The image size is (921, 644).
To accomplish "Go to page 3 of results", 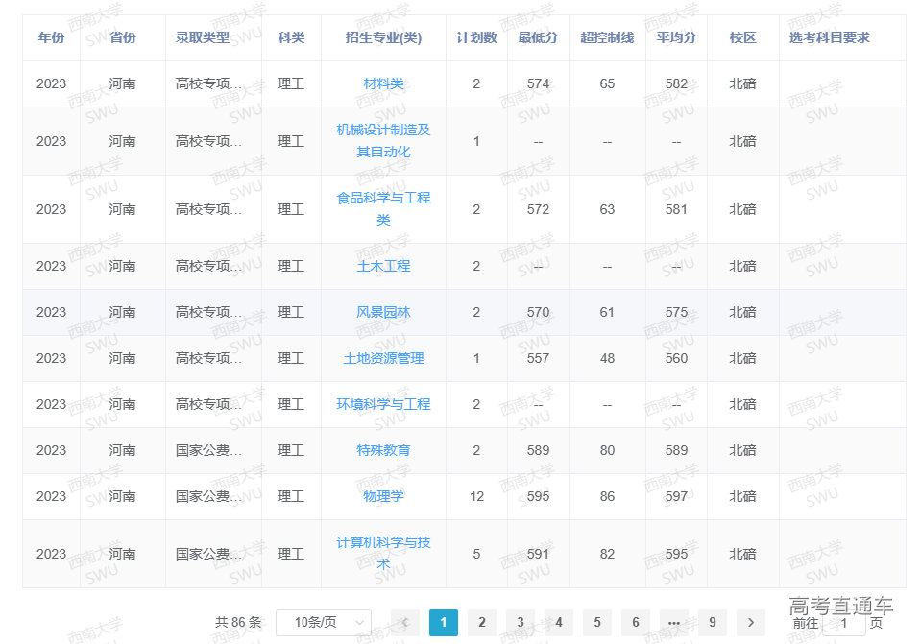I will tap(520, 622).
